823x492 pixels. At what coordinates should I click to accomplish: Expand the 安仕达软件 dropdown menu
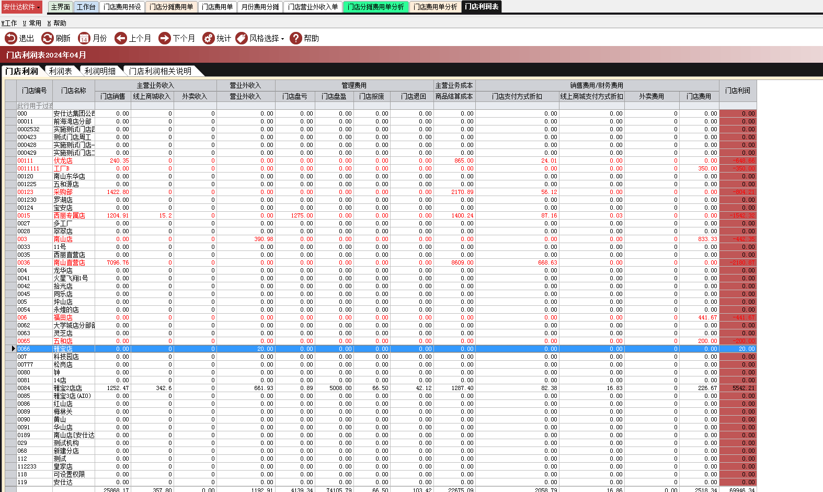click(38, 7)
